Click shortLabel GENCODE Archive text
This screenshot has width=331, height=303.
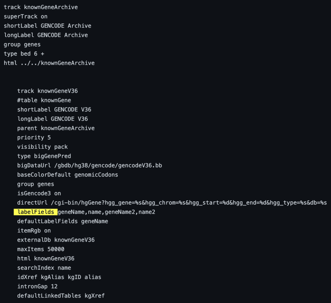tap(48, 26)
